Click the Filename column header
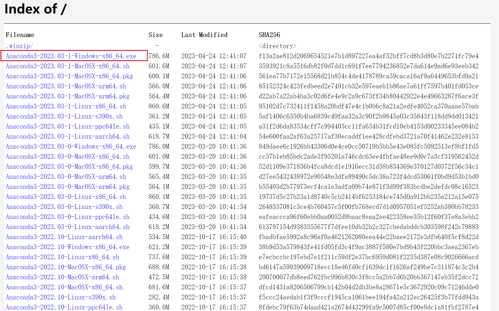This screenshot has height=311, width=499. [x=20, y=35]
